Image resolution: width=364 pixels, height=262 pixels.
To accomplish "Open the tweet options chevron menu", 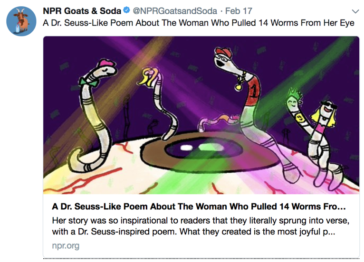I will pyautogui.click(x=354, y=10).
